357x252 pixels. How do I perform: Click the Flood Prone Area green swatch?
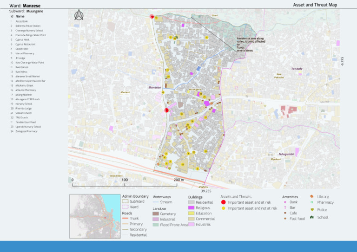click(x=156, y=225)
